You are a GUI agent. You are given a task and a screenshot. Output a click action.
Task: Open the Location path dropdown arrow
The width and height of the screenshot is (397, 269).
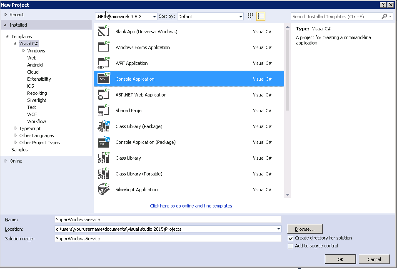pyautogui.click(x=279, y=229)
